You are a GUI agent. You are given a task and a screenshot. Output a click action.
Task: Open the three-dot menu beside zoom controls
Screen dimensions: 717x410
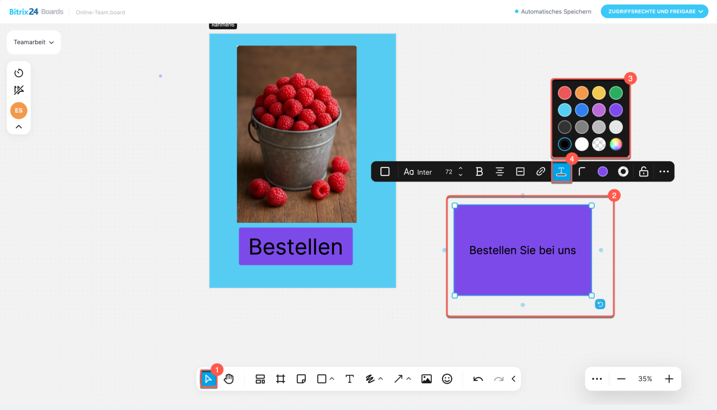[597, 379]
